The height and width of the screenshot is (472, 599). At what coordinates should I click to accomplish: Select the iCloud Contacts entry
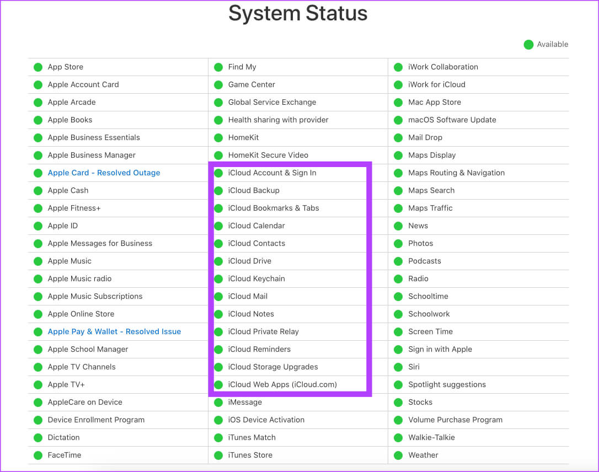tap(256, 243)
